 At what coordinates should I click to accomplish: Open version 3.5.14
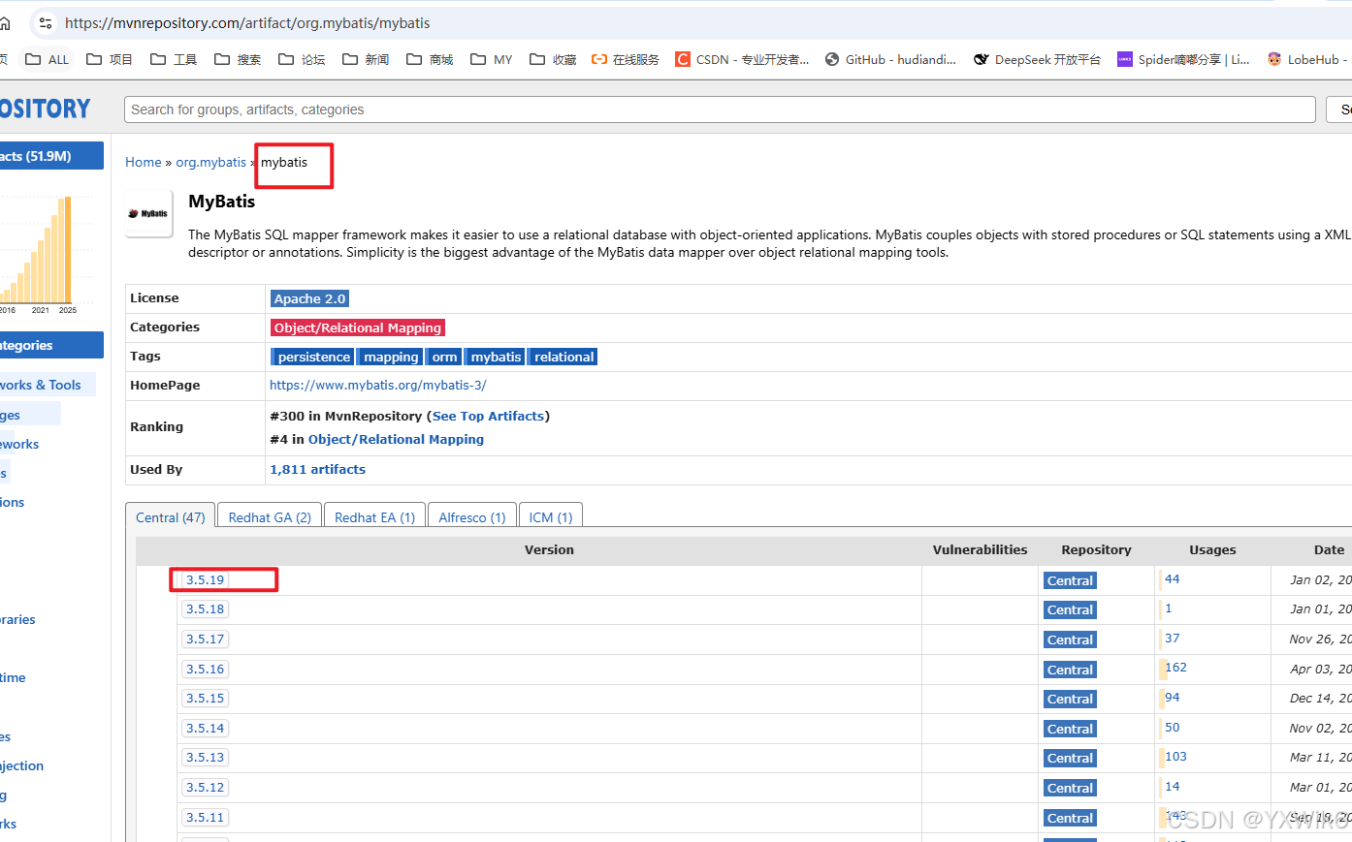coord(205,728)
